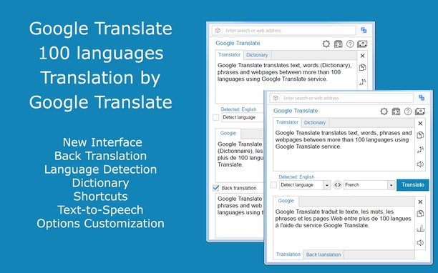Click the French translation output text
This screenshot has width=438, height=273.
pos(343,219)
